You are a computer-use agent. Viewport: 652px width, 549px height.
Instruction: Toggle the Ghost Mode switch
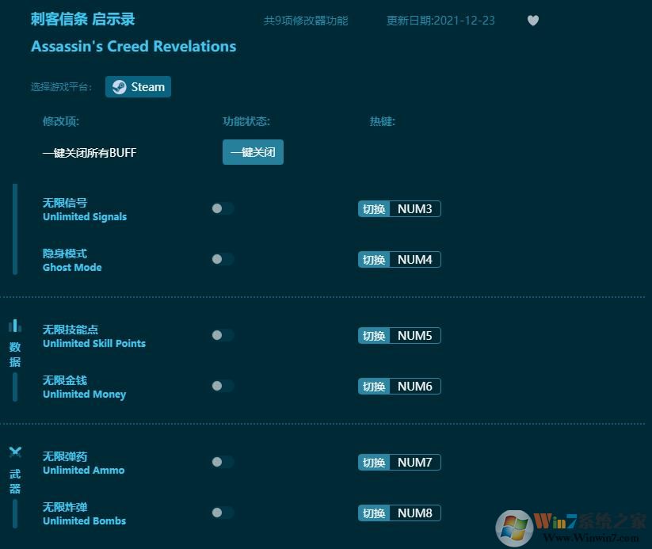[x=222, y=259]
